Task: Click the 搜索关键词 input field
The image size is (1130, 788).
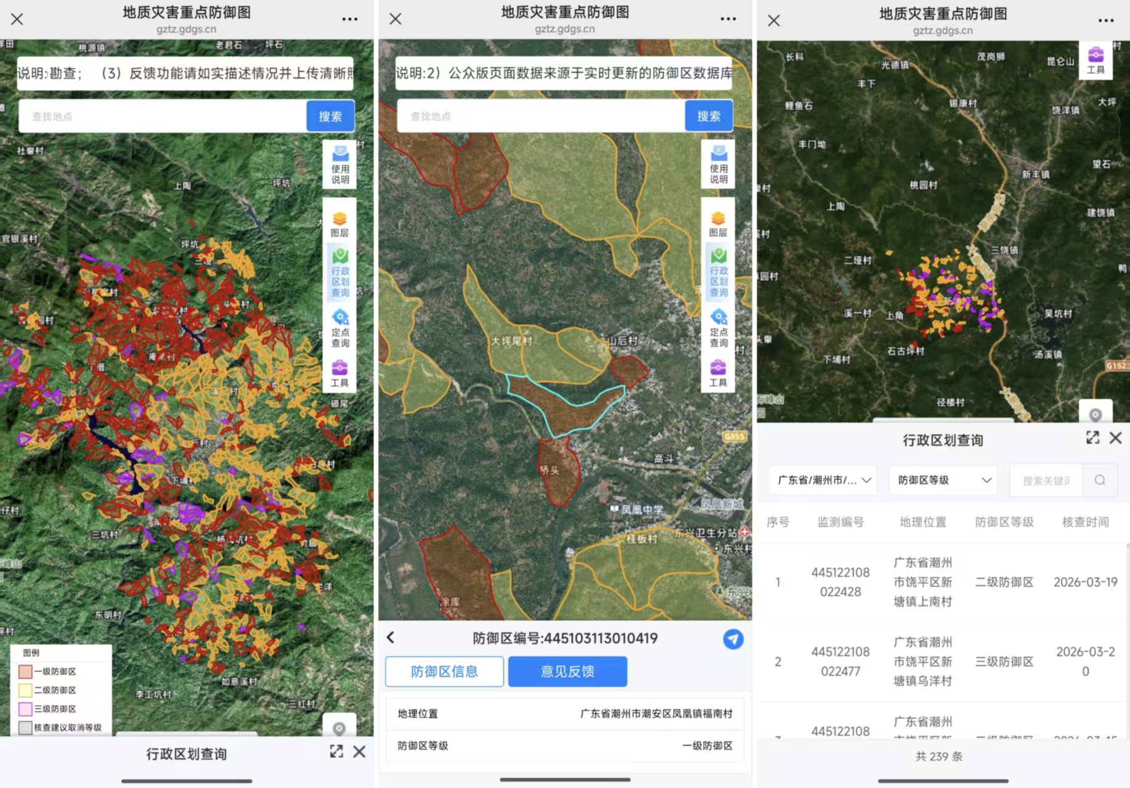Action: (1046, 480)
